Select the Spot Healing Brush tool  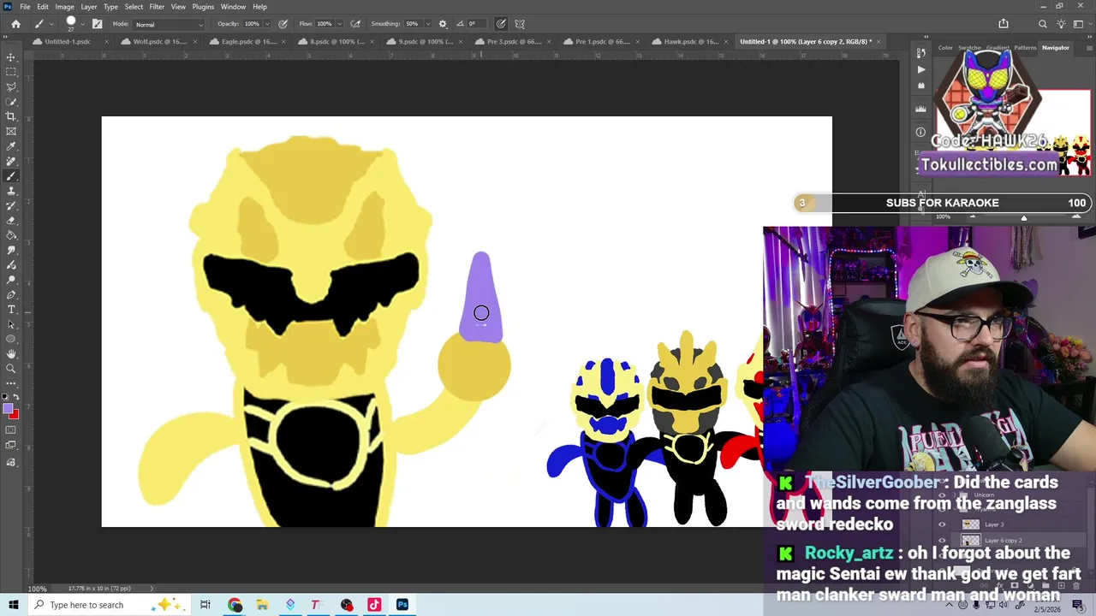pos(11,161)
